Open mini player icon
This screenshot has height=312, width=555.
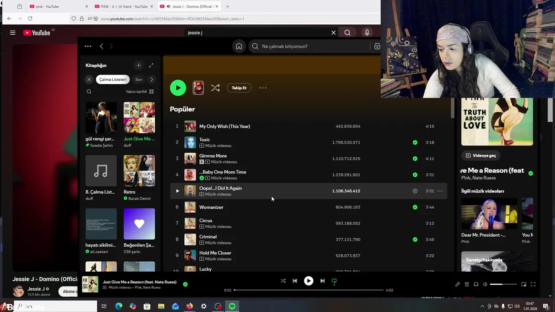point(524,284)
